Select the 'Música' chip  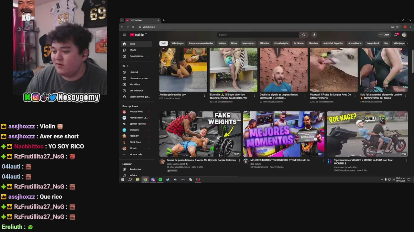pyautogui.click(x=222, y=43)
